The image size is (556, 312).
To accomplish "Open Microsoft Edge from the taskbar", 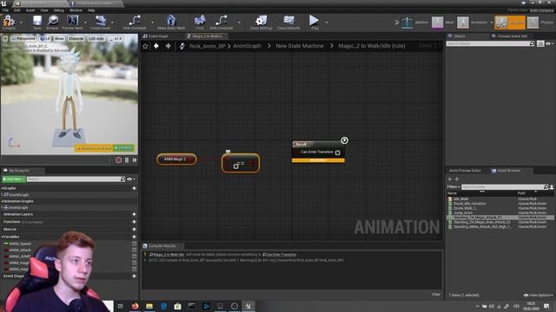I will click(x=163, y=306).
